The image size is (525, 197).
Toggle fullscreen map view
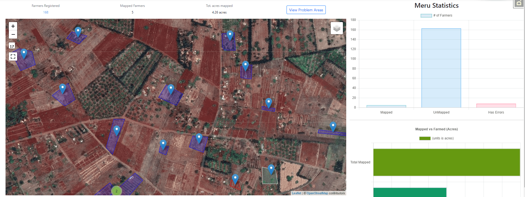pos(13,56)
